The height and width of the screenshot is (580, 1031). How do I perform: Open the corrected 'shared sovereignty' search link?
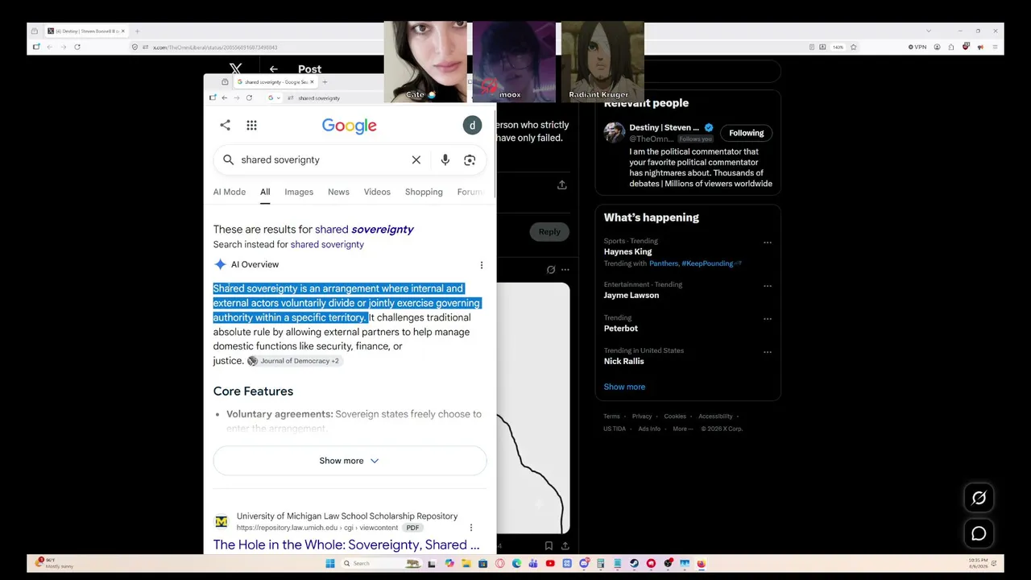364,230
